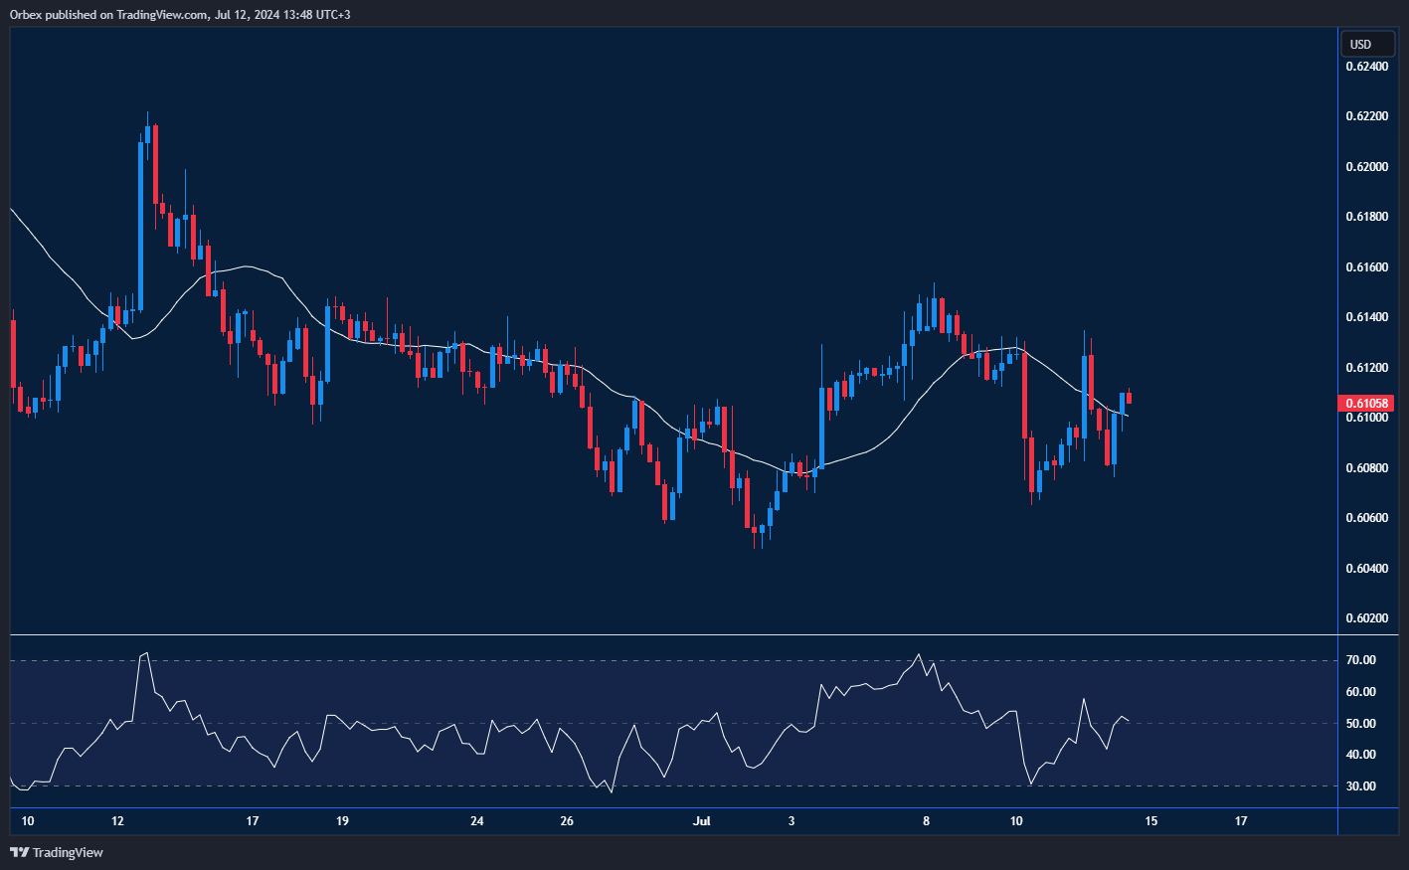This screenshot has height=870, width=1409.
Task: Click the 50.00 RSI midline label
Action: click(x=1361, y=724)
